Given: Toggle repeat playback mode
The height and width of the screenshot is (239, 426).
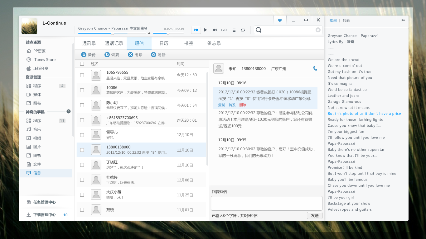Looking at the screenshot, I should click(243, 30).
